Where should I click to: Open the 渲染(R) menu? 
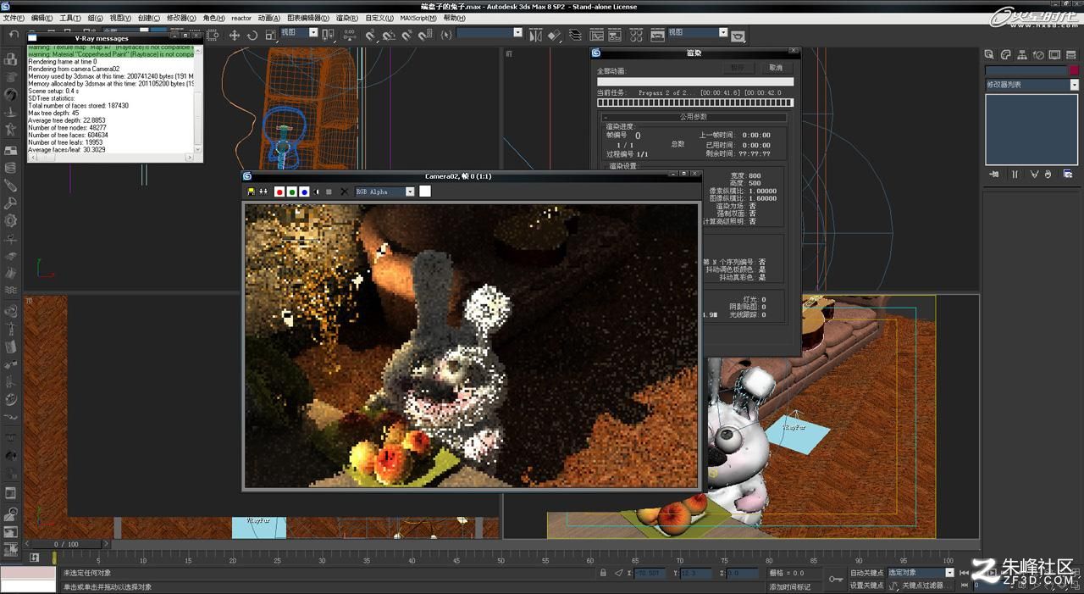[x=347, y=18]
